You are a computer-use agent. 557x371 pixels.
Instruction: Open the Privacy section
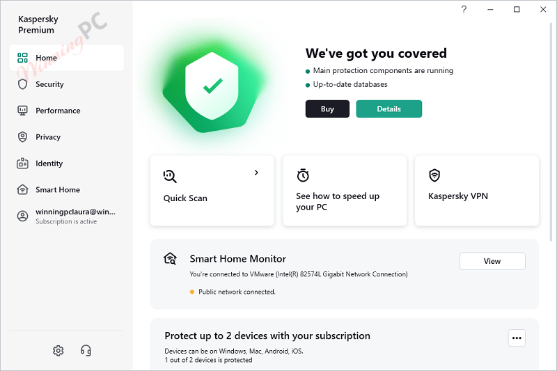tap(66, 136)
